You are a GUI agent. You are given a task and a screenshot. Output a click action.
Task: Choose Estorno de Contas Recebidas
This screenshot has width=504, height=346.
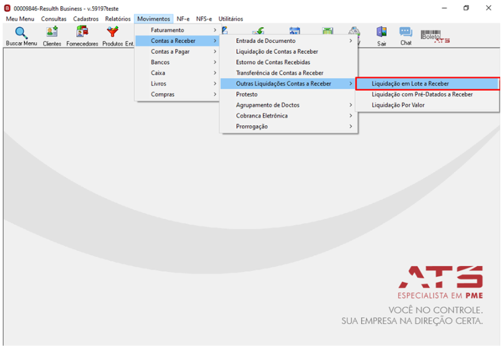289,62
